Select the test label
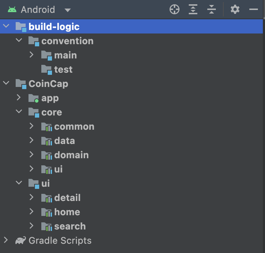This screenshot has width=265, height=253. [63, 69]
